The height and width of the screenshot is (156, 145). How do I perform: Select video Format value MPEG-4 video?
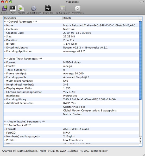coord(72,62)
